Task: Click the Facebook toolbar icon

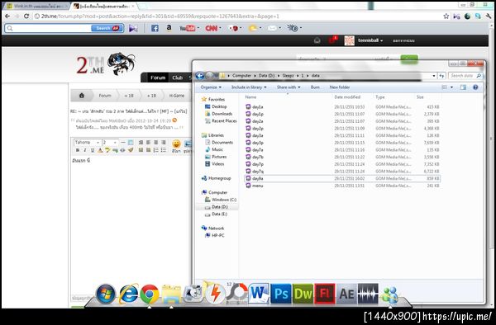Action: pyautogui.click(x=155, y=28)
